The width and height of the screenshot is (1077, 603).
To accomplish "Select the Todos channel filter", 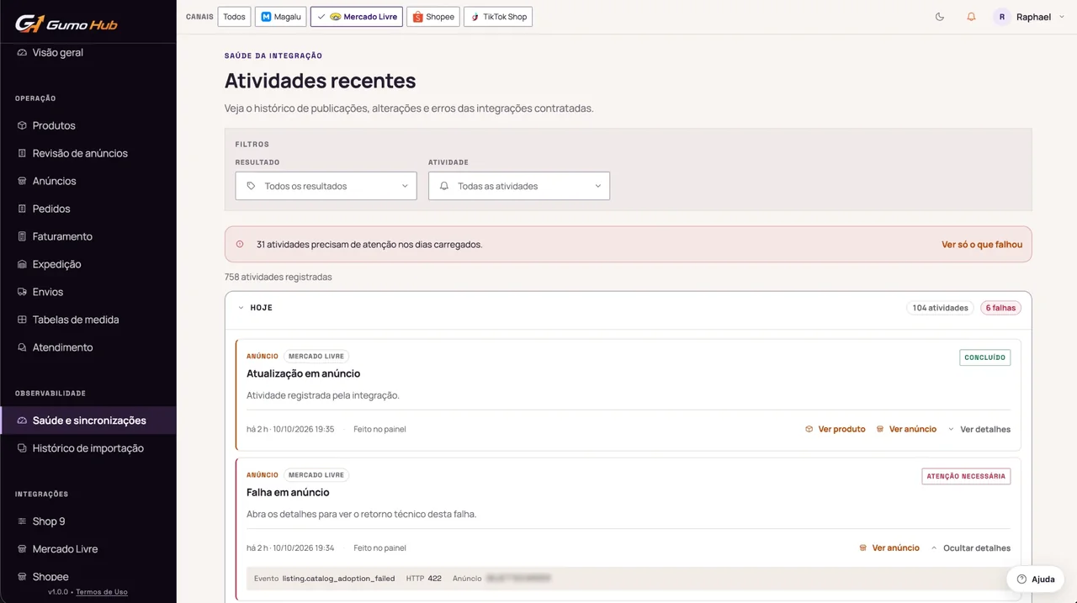I will [x=234, y=17].
